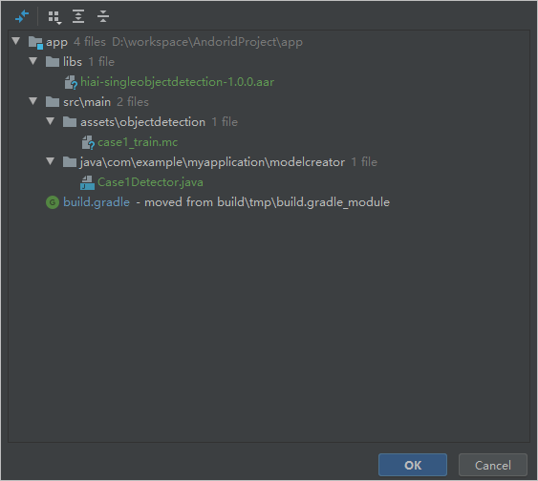Screen dimensions: 538x481
Task: Click the Expand All toolbar icon
Action: coord(78,16)
